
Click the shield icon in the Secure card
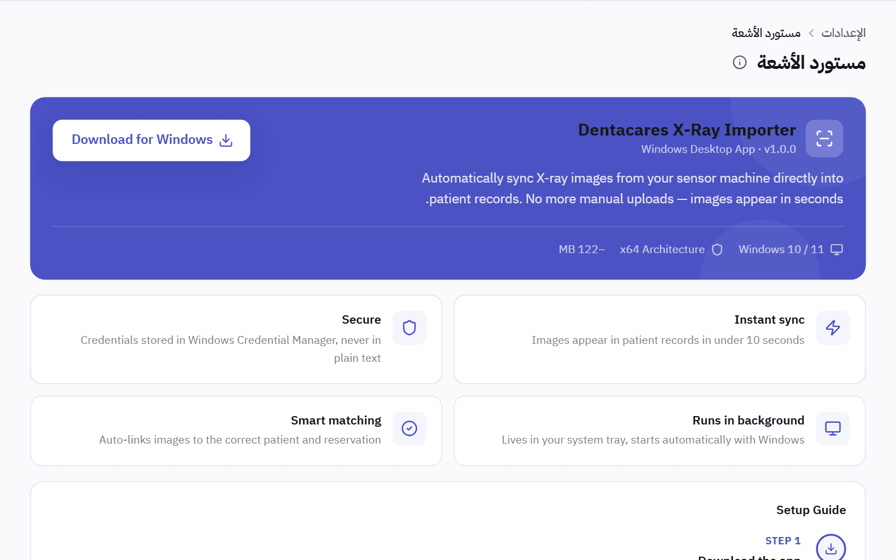(409, 328)
